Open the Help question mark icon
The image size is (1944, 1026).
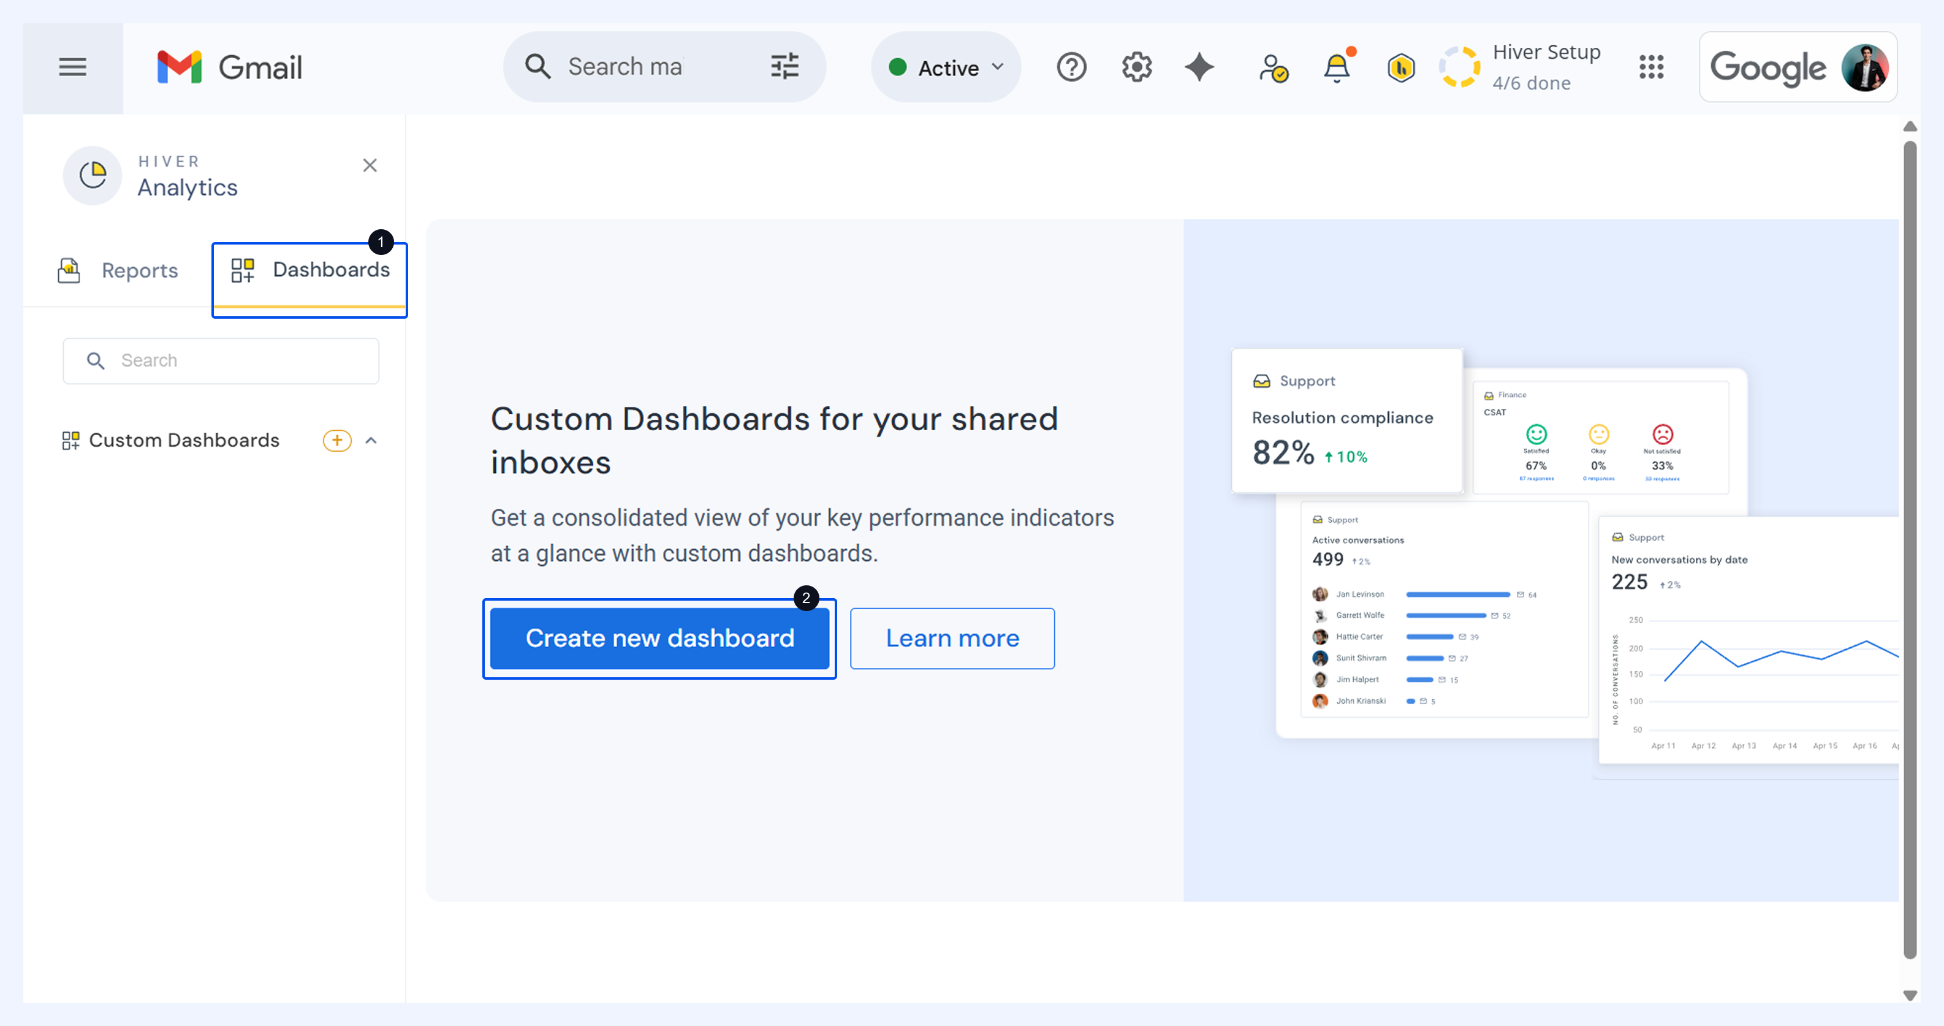[1071, 67]
